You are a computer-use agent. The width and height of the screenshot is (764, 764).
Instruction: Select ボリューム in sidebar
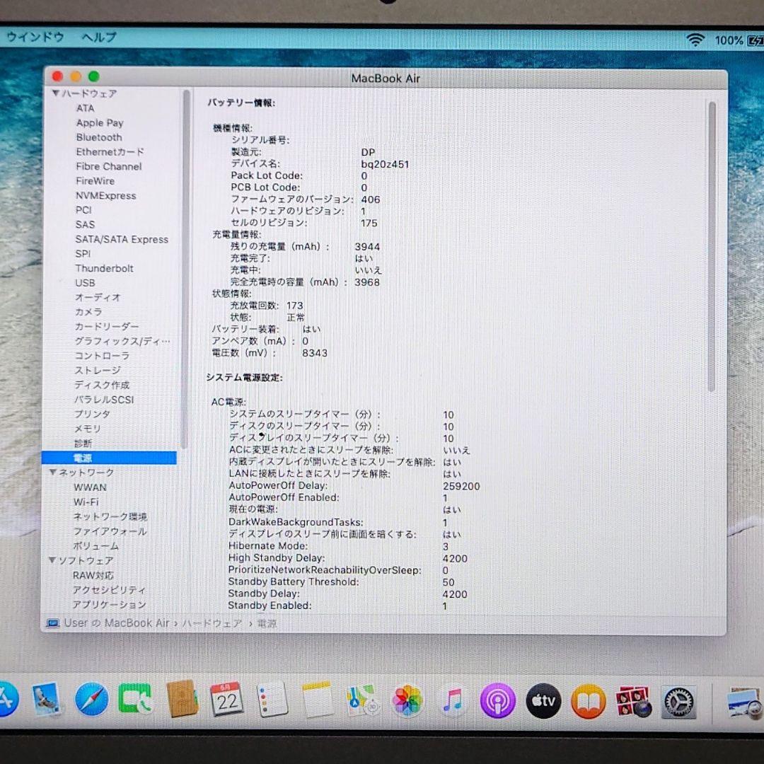tap(96, 545)
